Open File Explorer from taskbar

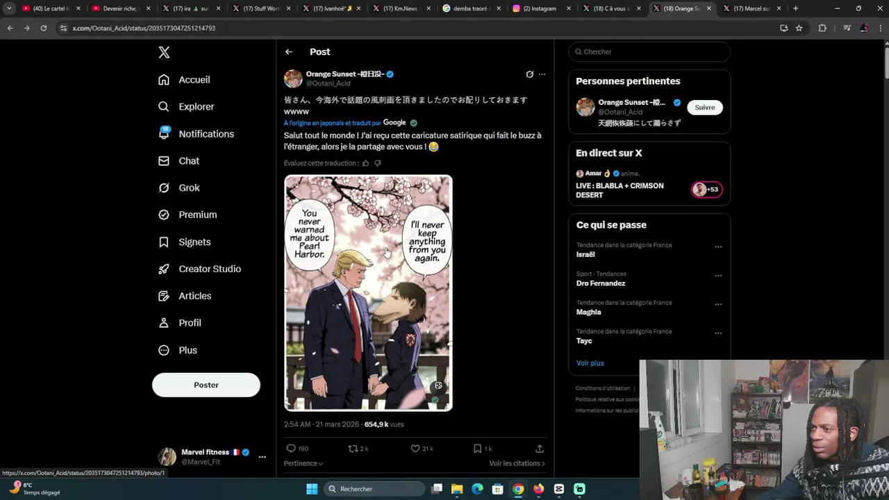click(457, 489)
